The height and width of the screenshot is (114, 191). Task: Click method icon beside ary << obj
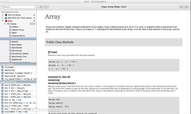2,100
